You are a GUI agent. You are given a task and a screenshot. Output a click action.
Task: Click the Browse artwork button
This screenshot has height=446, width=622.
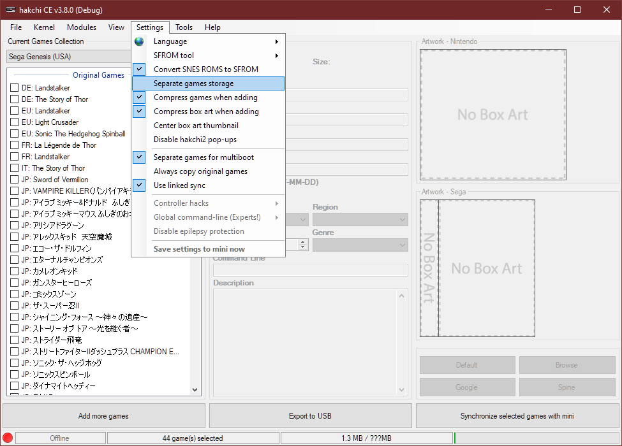567,365
